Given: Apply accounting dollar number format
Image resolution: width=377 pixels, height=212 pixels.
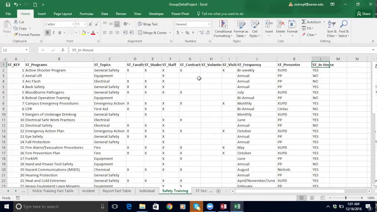Looking at the screenshot, I should (x=178, y=33).
